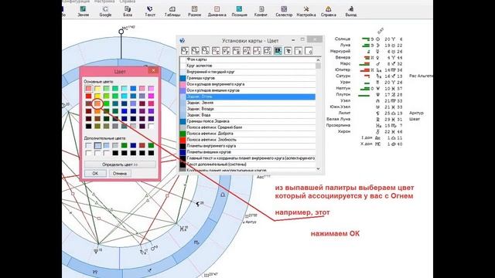Click the Арктур star label

click(x=416, y=113)
